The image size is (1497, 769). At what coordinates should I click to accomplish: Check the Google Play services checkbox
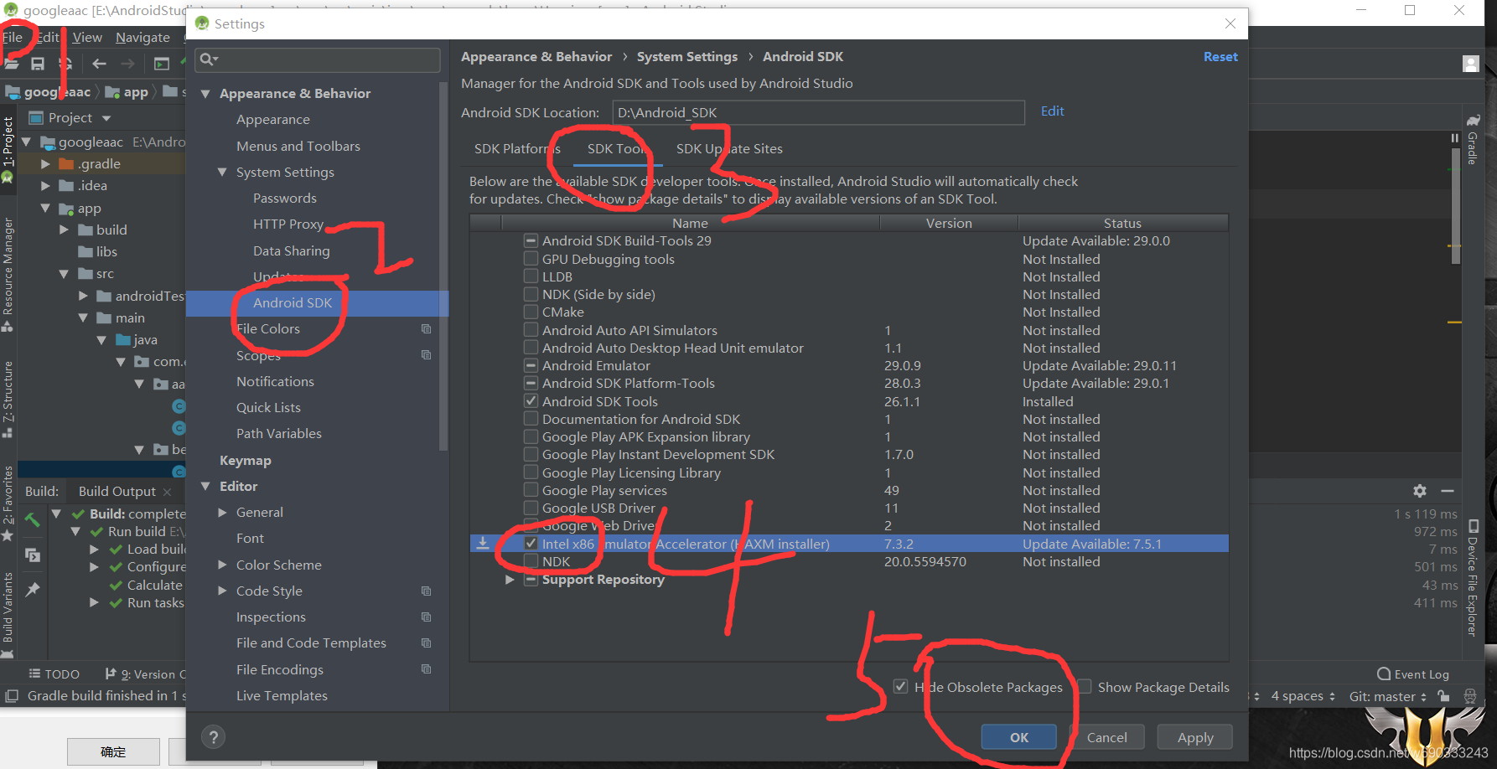531,490
